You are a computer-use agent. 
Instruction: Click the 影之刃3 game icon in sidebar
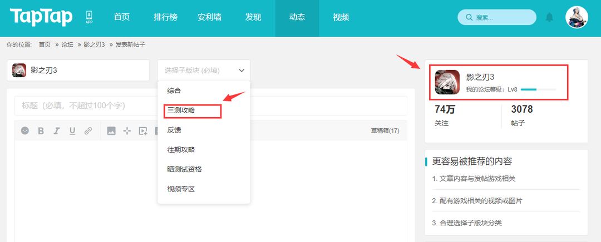[447, 82]
